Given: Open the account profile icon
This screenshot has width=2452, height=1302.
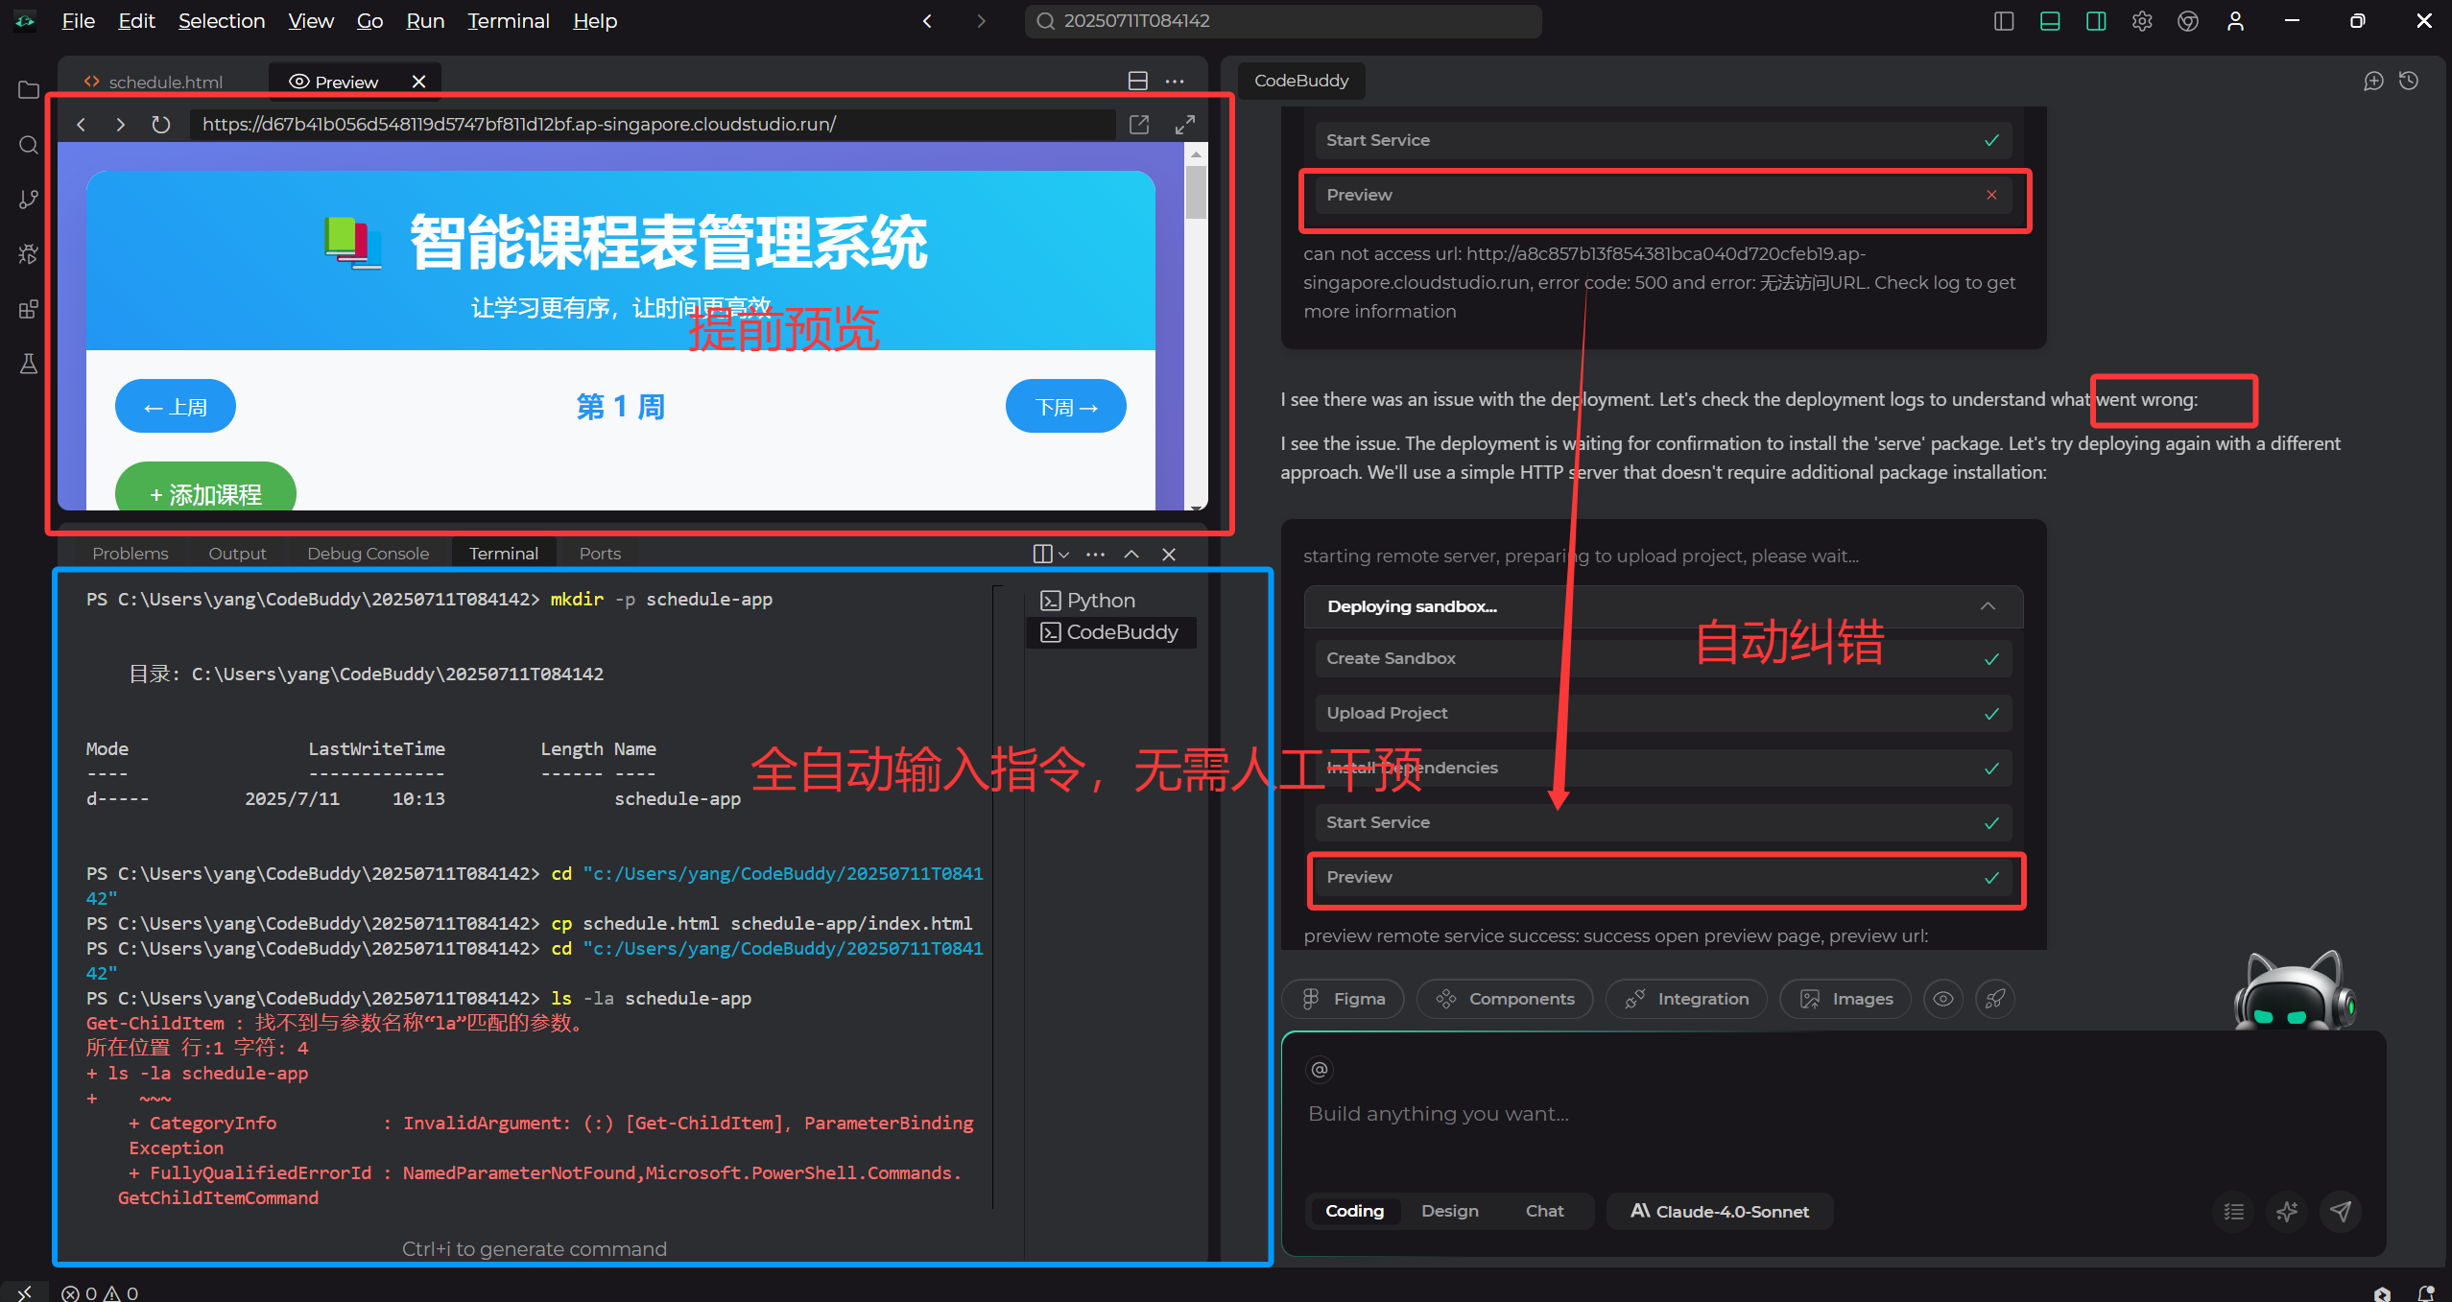Looking at the screenshot, I should pyautogui.click(x=2236, y=21).
